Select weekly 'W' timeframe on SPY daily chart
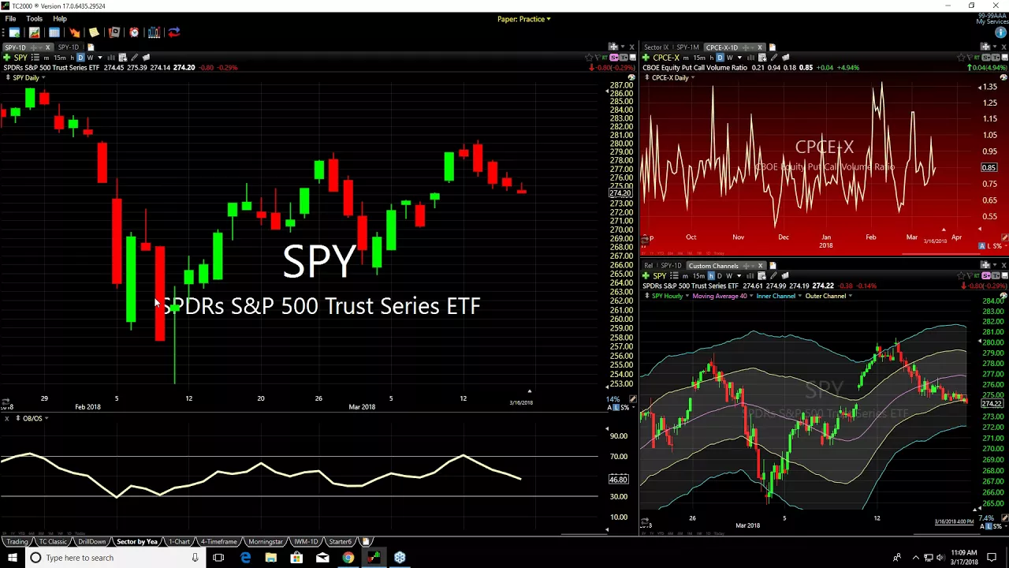 tap(91, 58)
